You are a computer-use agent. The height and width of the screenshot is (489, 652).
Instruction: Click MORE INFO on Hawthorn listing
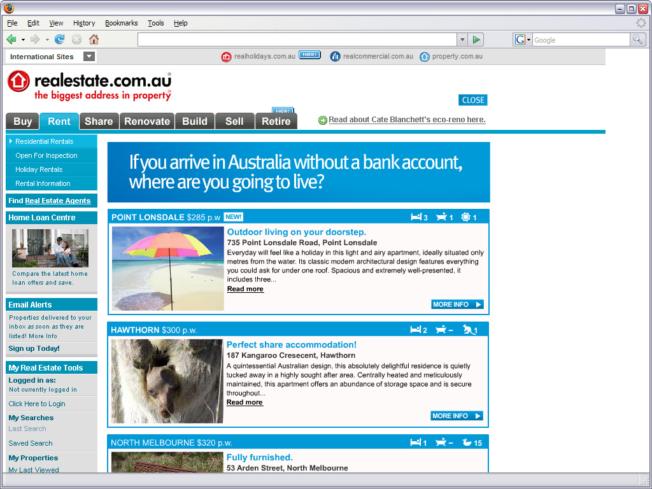tap(457, 416)
